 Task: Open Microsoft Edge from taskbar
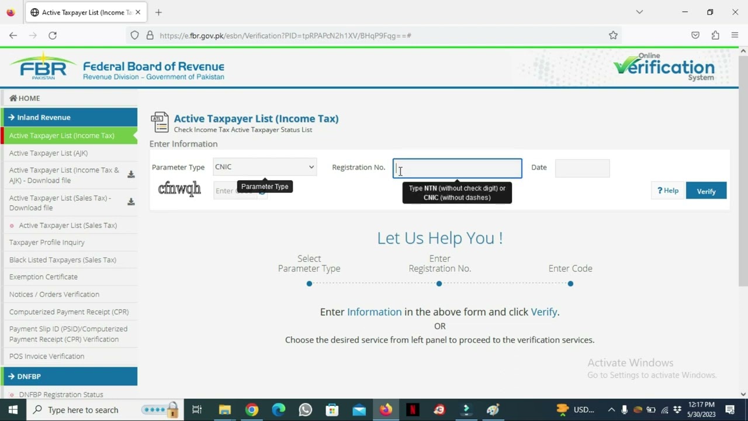tap(279, 410)
